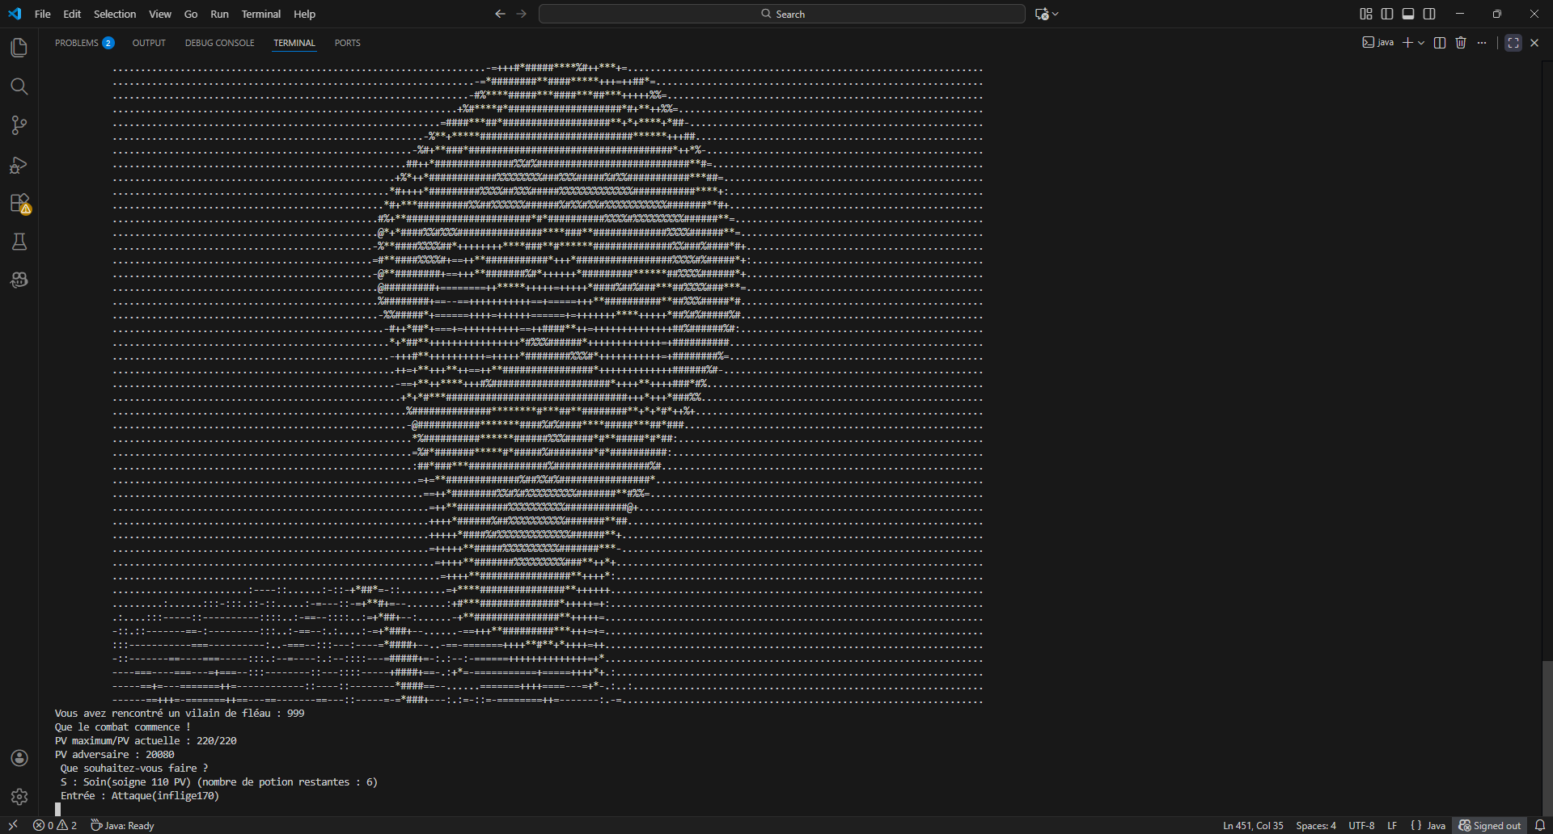Image resolution: width=1553 pixels, height=834 pixels.
Task: Go back with the left arrow
Action: coord(500,14)
